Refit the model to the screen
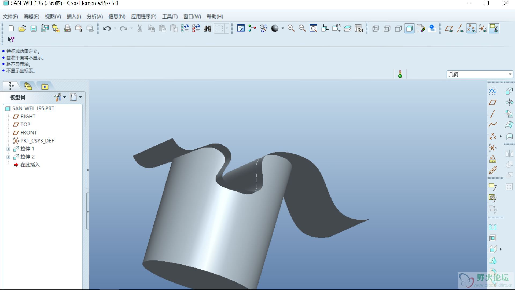This screenshot has height=290, width=515. tap(313, 28)
